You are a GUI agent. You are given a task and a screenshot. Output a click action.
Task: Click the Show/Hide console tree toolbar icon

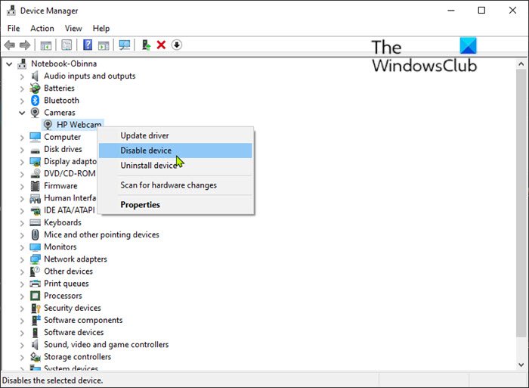point(46,45)
